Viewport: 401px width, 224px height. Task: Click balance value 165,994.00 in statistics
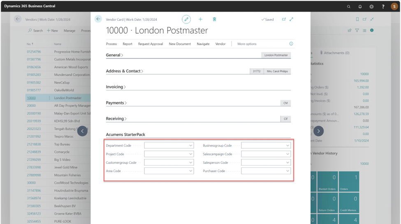pyautogui.click(x=361, y=81)
